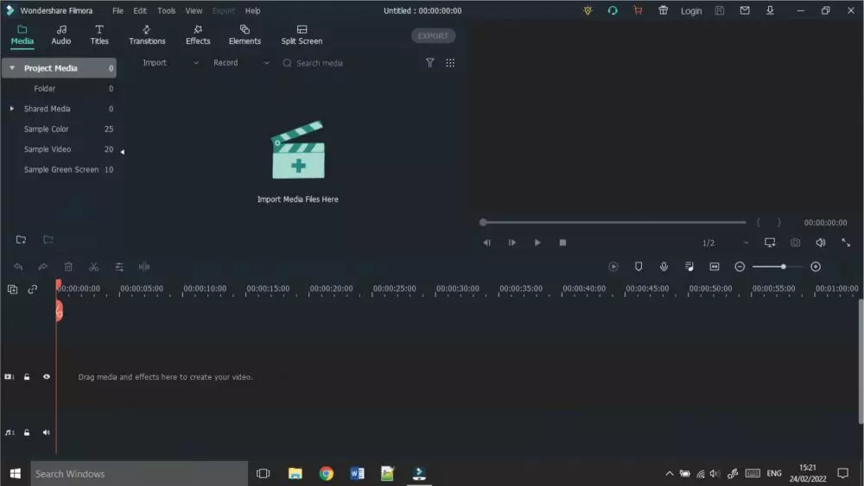Take a snapshot with camera icon
The image size is (864, 486).
tap(795, 243)
